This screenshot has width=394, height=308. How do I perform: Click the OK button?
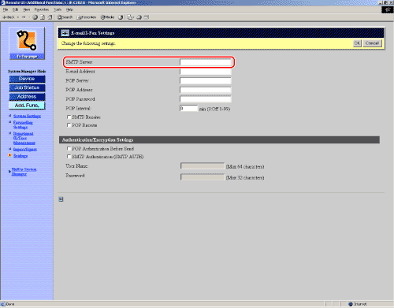[x=357, y=43]
